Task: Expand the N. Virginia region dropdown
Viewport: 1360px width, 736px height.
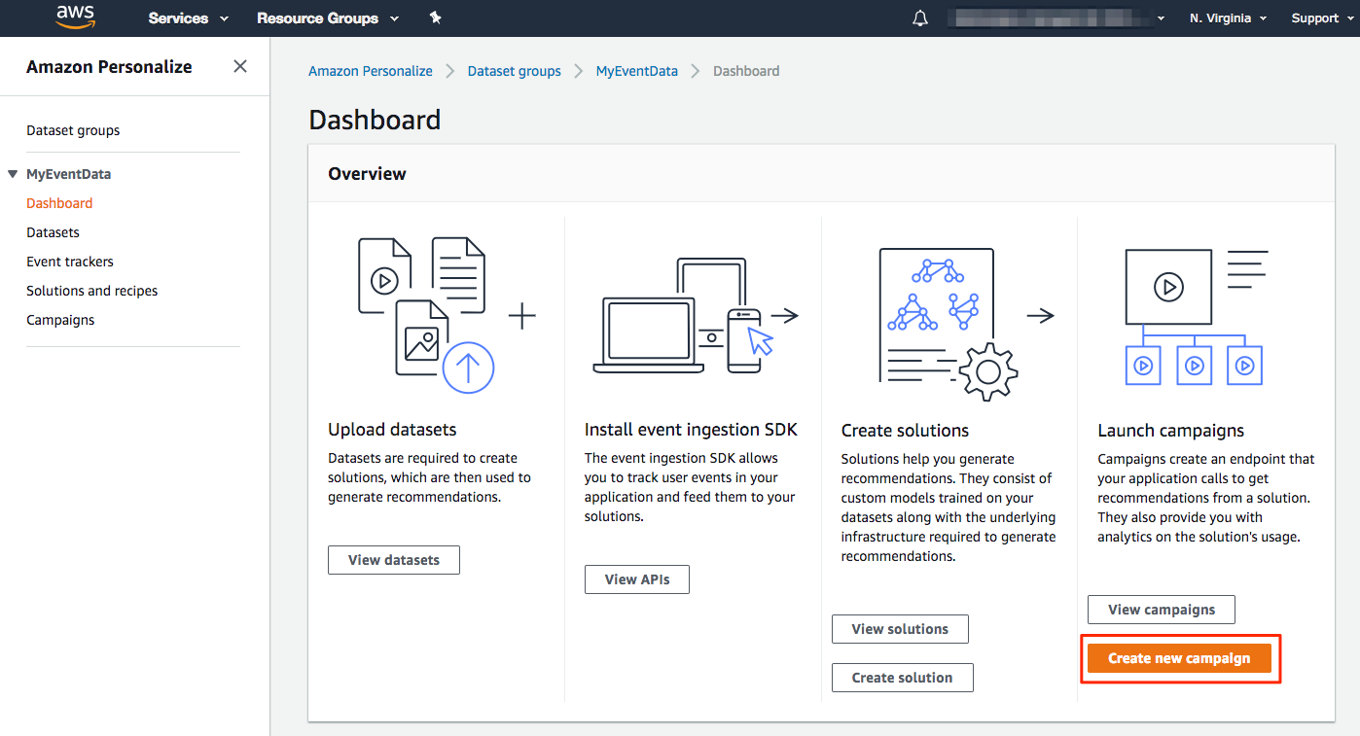Action: click(1227, 18)
